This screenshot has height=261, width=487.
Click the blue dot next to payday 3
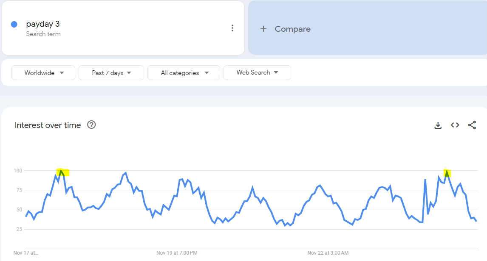tap(14, 25)
